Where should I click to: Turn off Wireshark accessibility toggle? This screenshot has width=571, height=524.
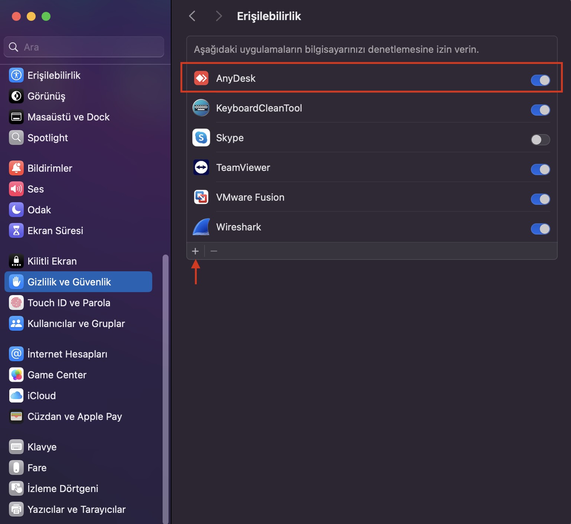click(540, 229)
